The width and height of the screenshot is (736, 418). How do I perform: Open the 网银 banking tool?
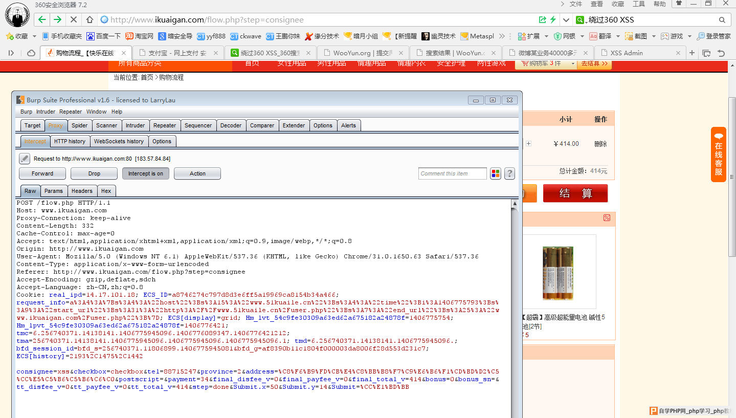564,36
